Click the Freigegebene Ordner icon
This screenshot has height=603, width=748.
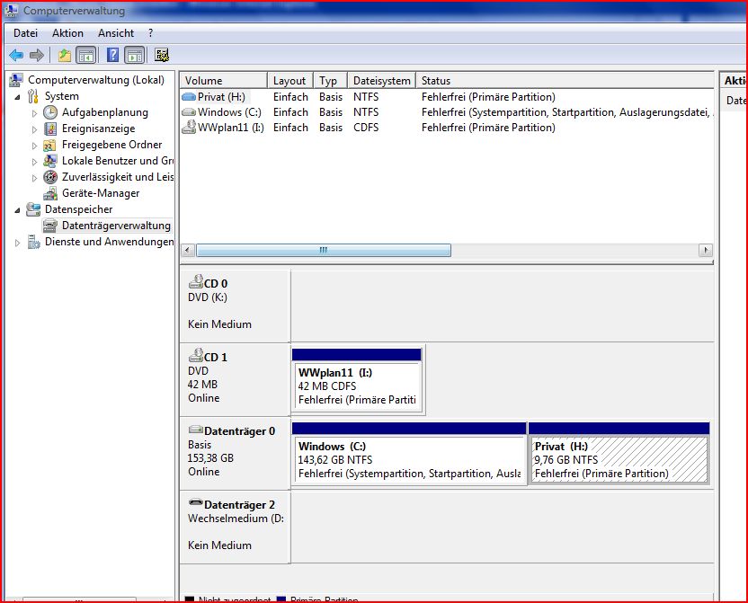50,145
